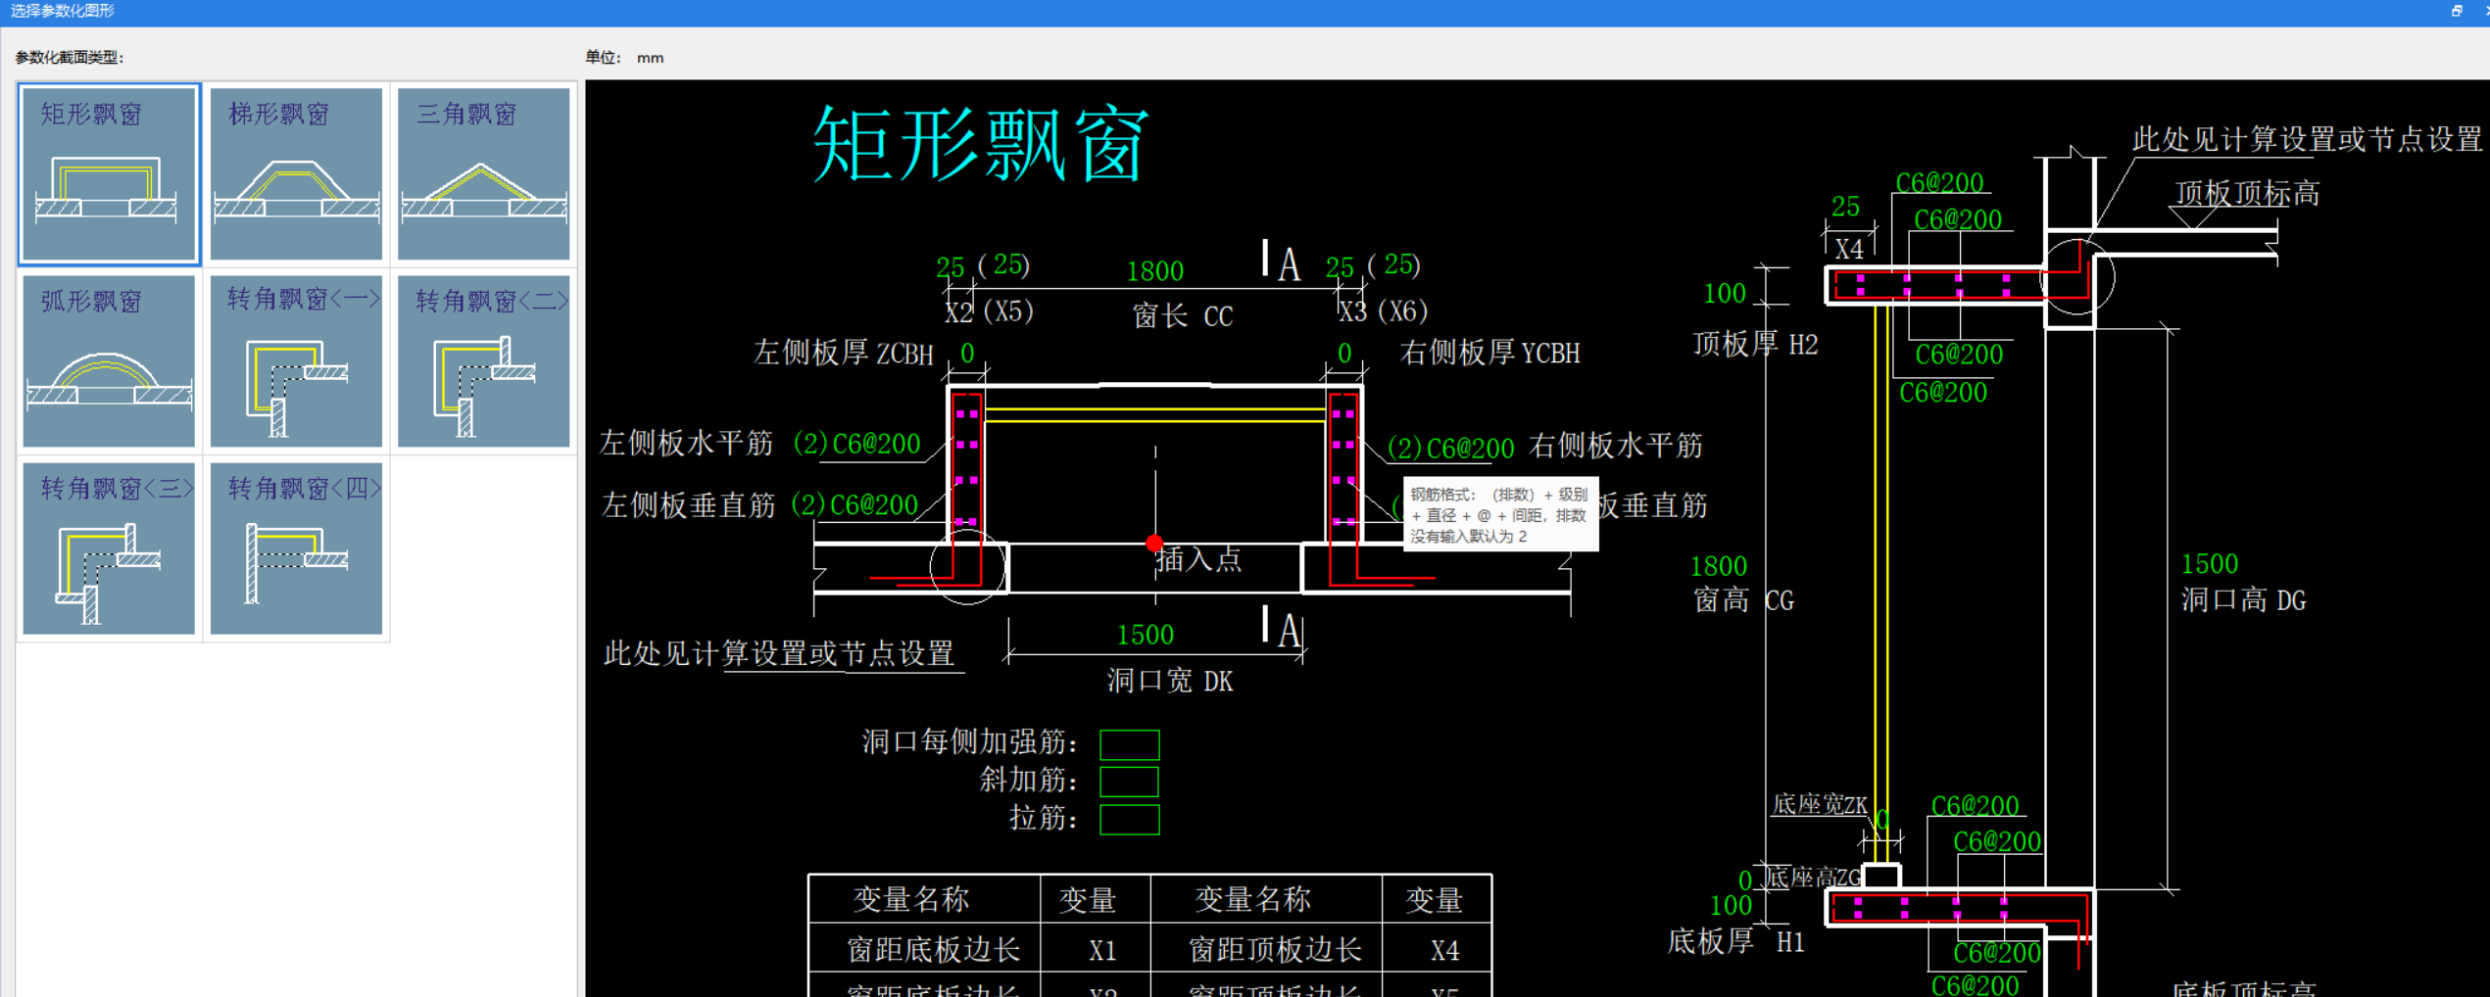
Task: Click the 矩形飘窗 drawing title
Action: 981,145
